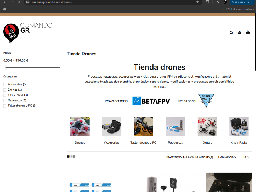The width and height of the screenshot is (256, 192).
Task: Click the Repuestos category text link
Action: coord(175,142)
